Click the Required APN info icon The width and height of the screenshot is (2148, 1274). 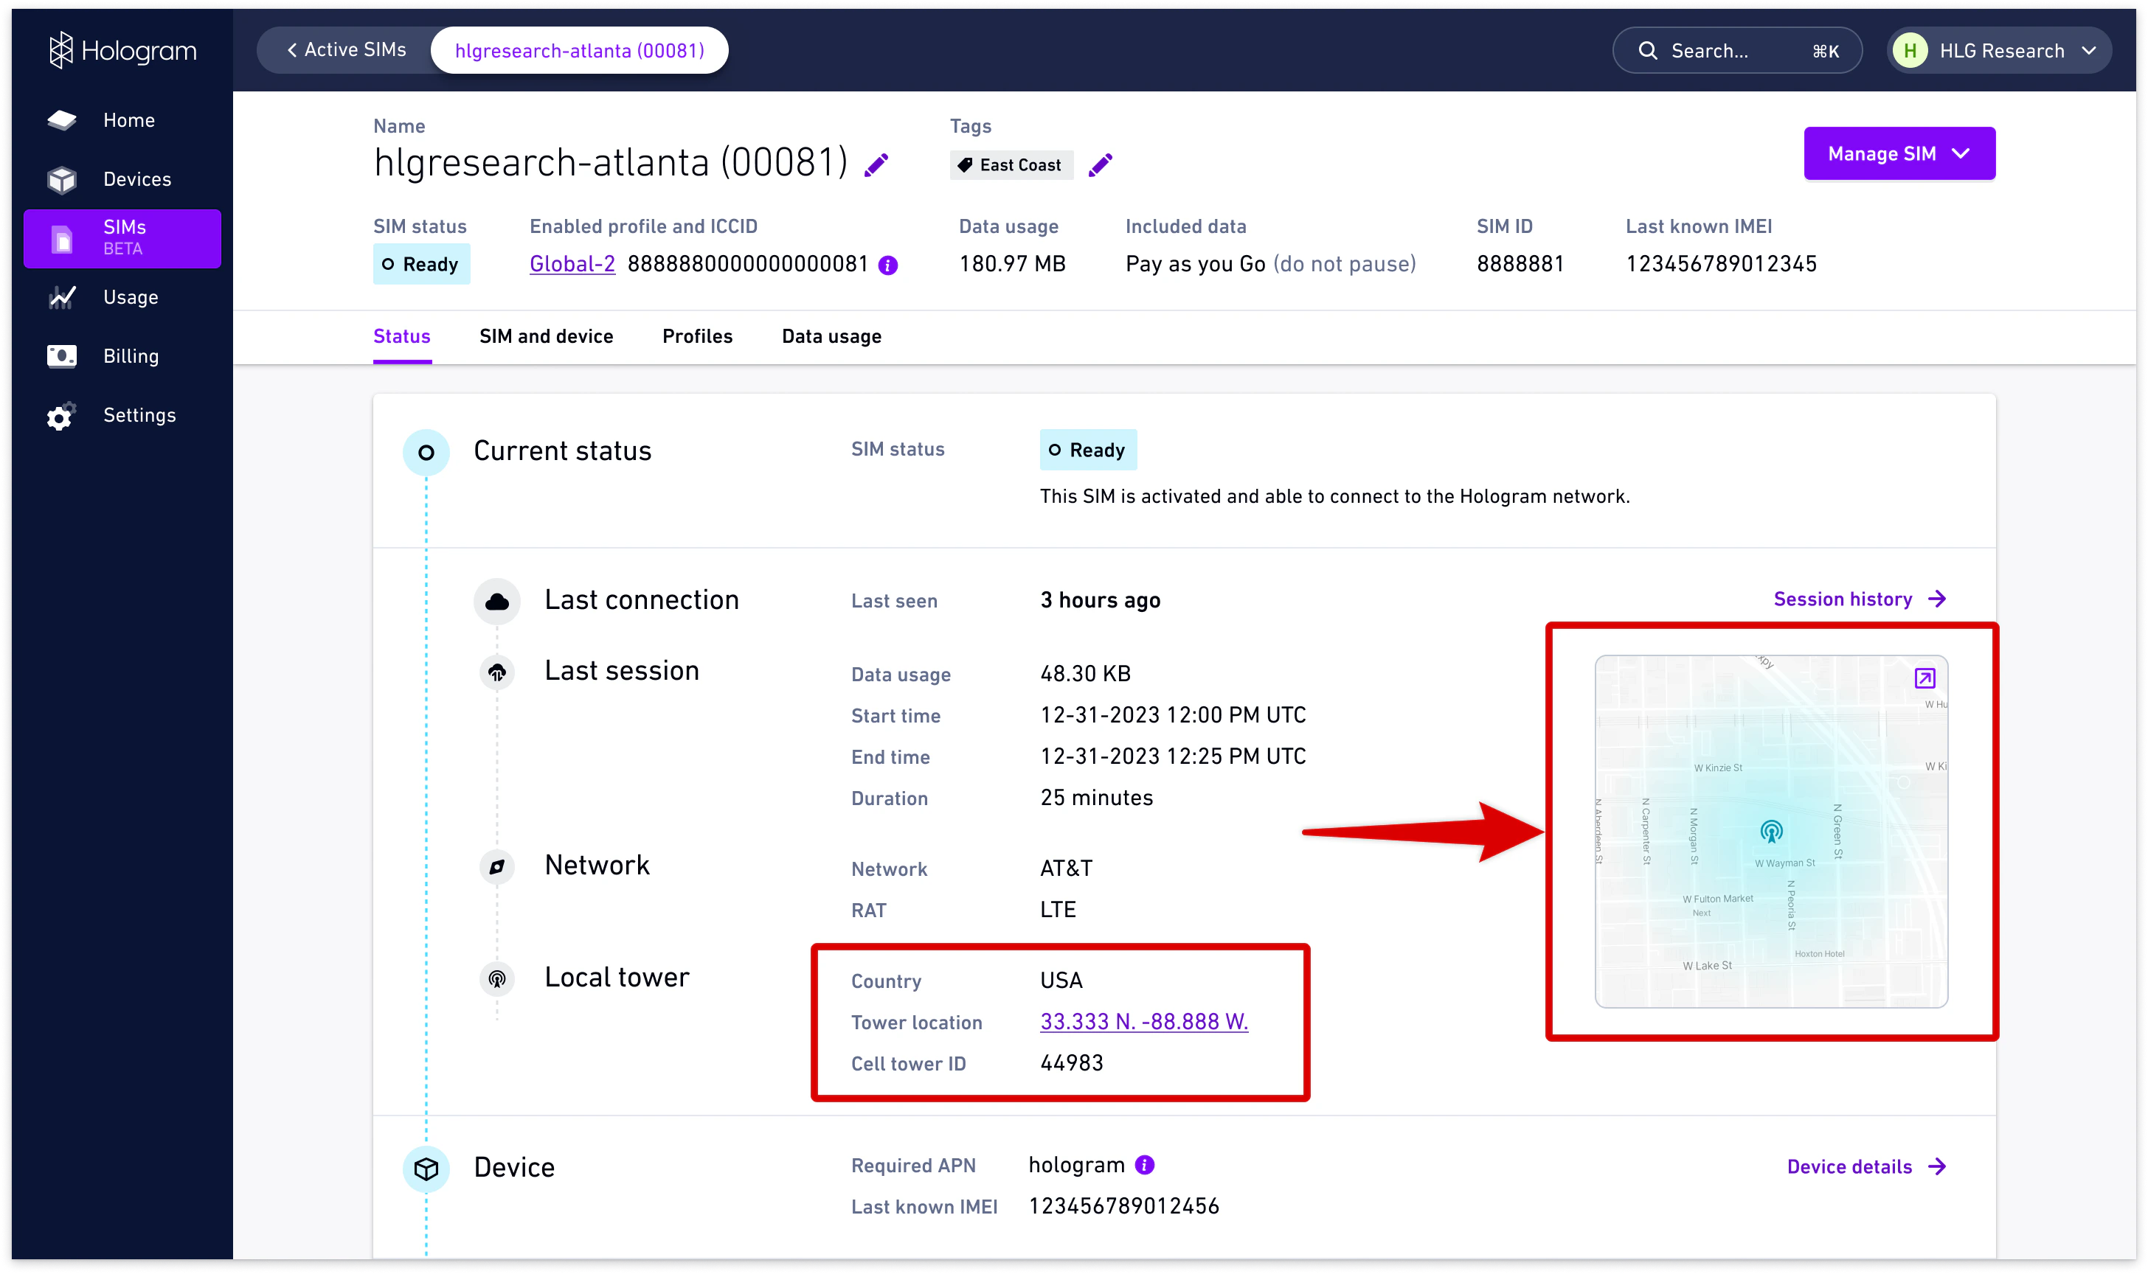1144,1165
